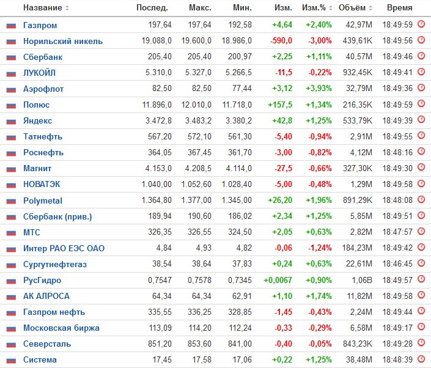Open the ЛУКОЙЛ stock link
The image size is (431, 368).
pos(39,73)
